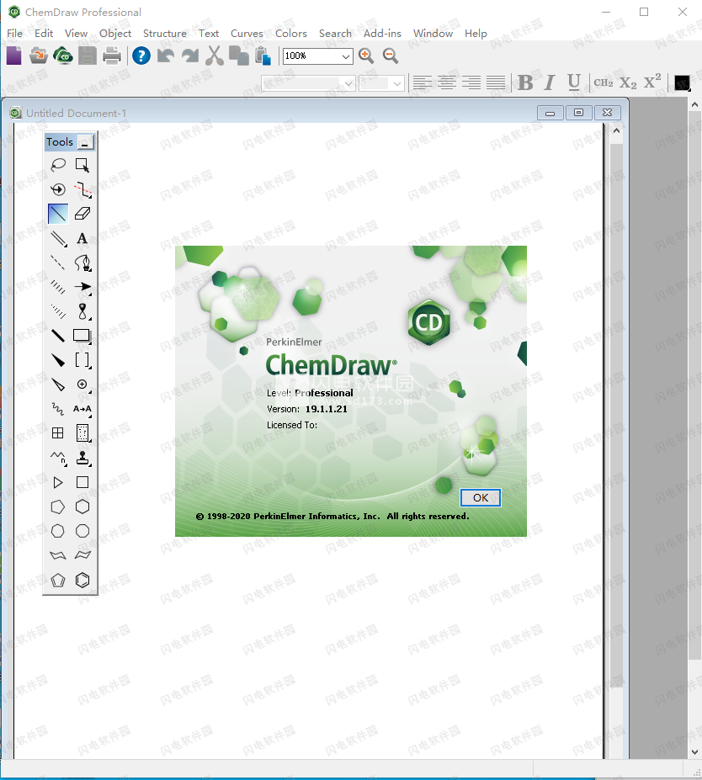Toggle CH2 formula text style
This screenshot has width=702, height=780.
(604, 82)
